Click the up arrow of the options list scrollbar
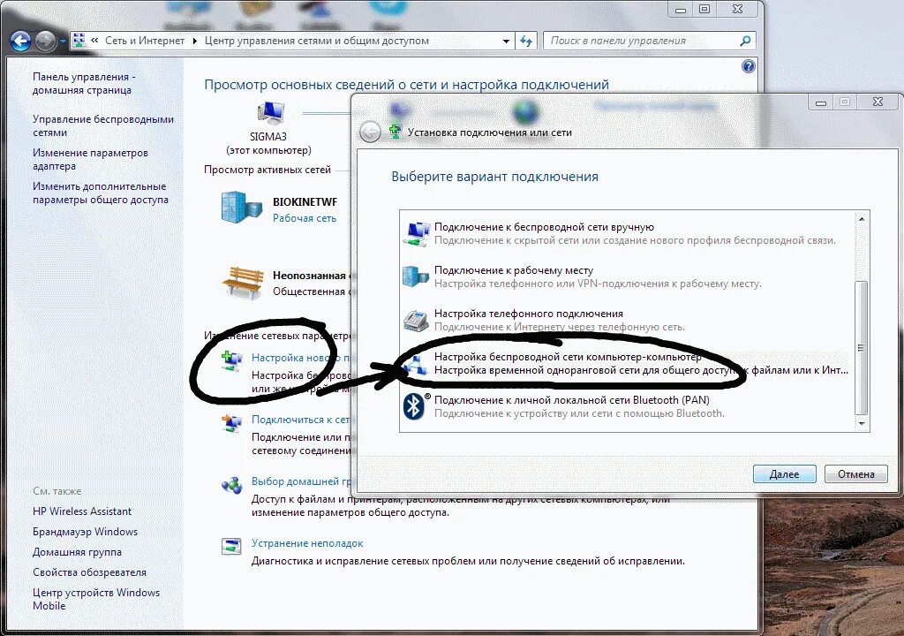 pyautogui.click(x=862, y=219)
